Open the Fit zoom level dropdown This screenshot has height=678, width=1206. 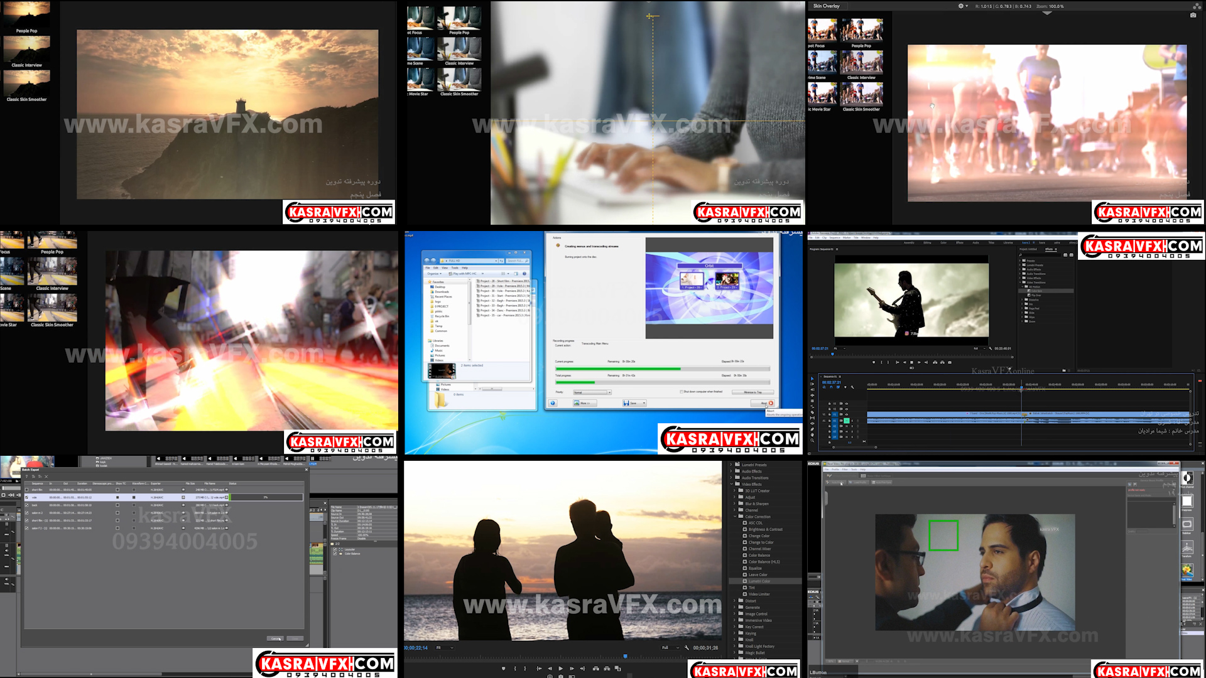pyautogui.click(x=445, y=648)
